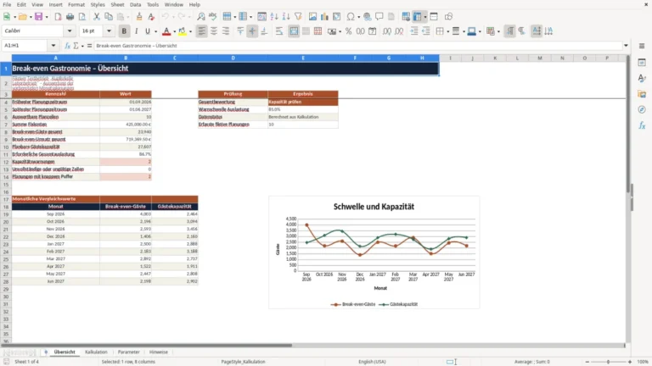Switch to the Hinweise sheet tab
This screenshot has height=366, width=652.
click(x=159, y=352)
